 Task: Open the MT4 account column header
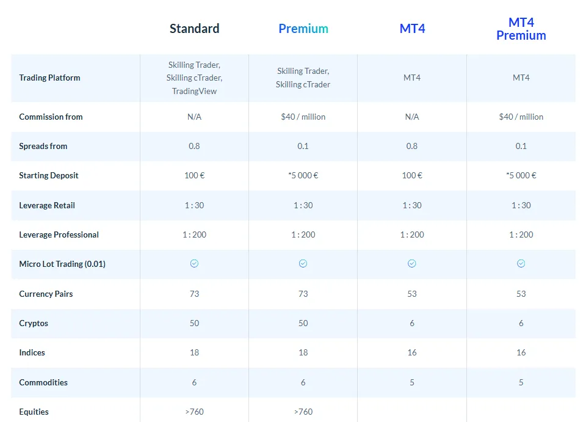click(x=412, y=29)
